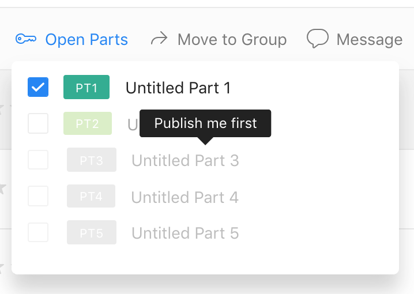This screenshot has width=414, height=294.
Task: Open the Move to Group menu
Action: tap(219, 39)
